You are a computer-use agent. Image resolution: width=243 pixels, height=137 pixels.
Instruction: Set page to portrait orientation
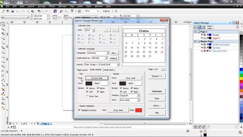coord(55,17)
